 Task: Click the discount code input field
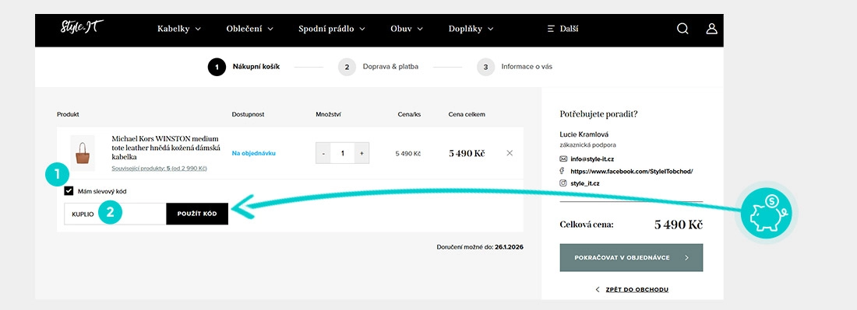click(x=115, y=214)
